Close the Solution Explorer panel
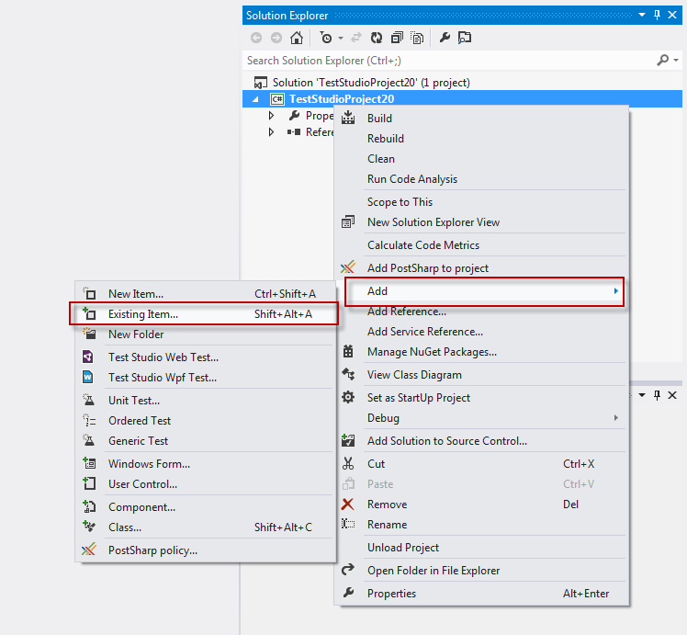The image size is (687, 635). [672, 15]
